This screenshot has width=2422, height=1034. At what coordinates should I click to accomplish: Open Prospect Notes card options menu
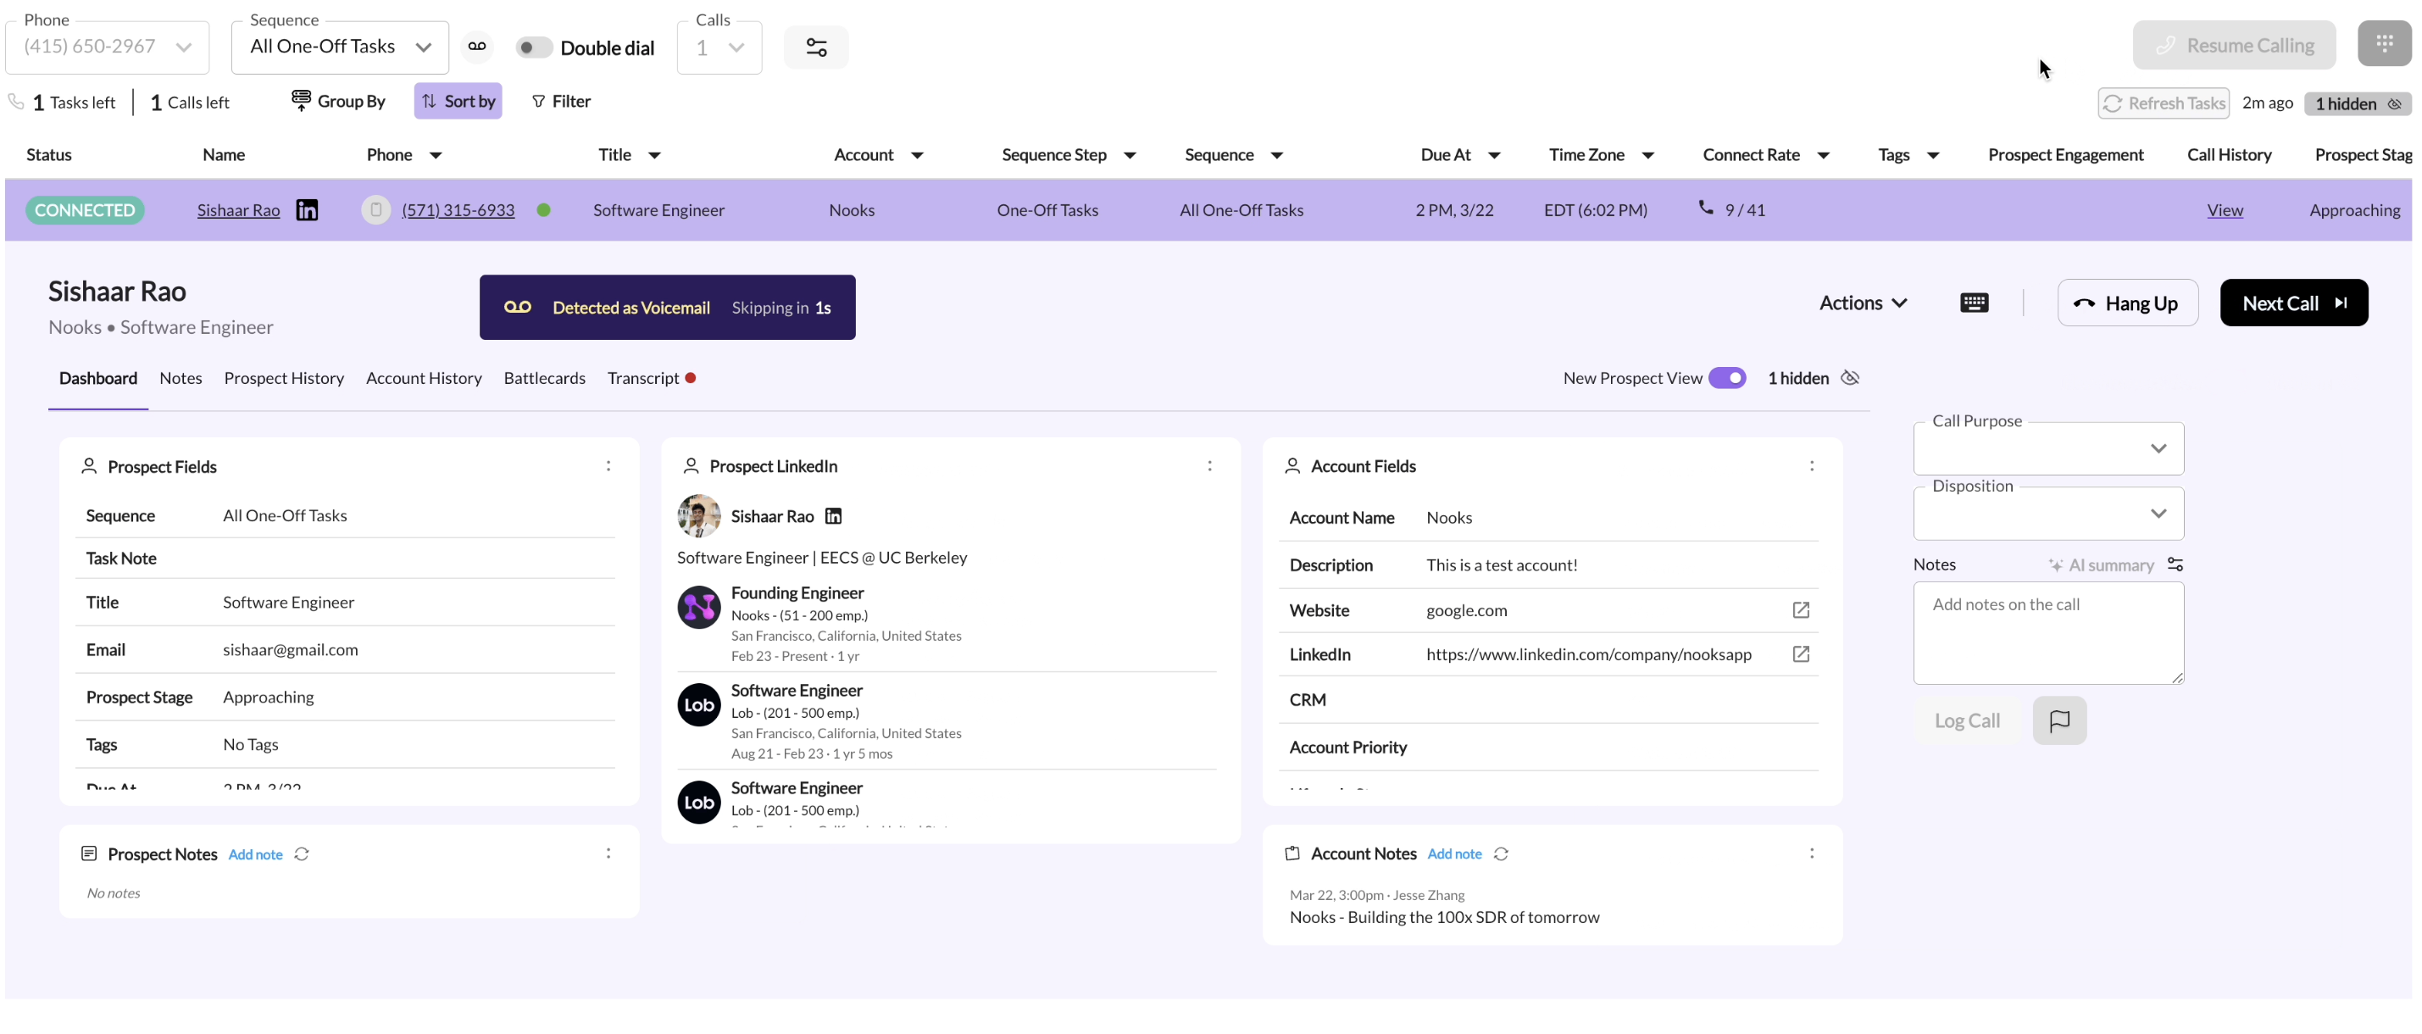click(608, 853)
